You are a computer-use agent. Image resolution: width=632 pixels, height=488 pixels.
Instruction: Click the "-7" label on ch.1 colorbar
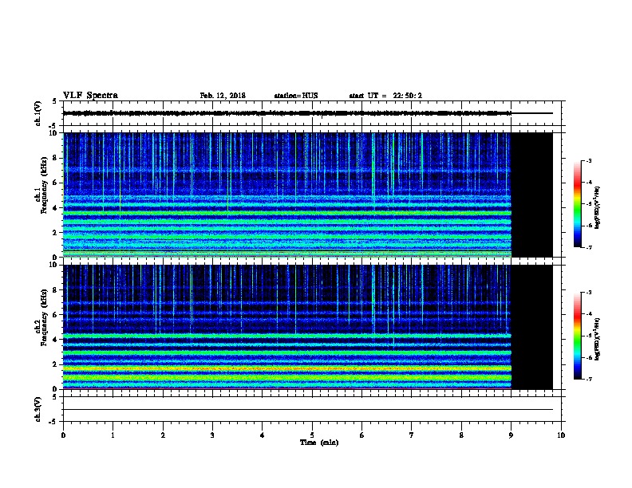[x=588, y=247]
